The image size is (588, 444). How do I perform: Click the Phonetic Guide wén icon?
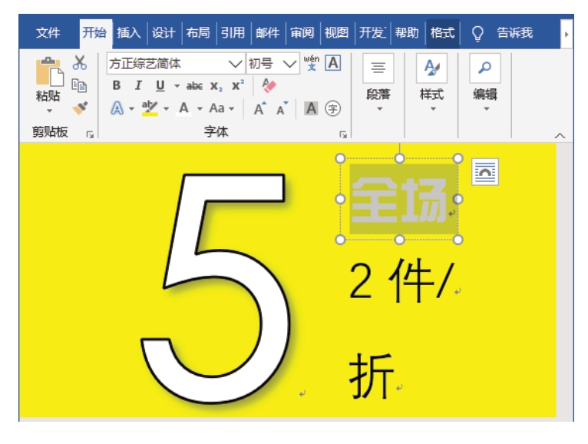(x=312, y=63)
